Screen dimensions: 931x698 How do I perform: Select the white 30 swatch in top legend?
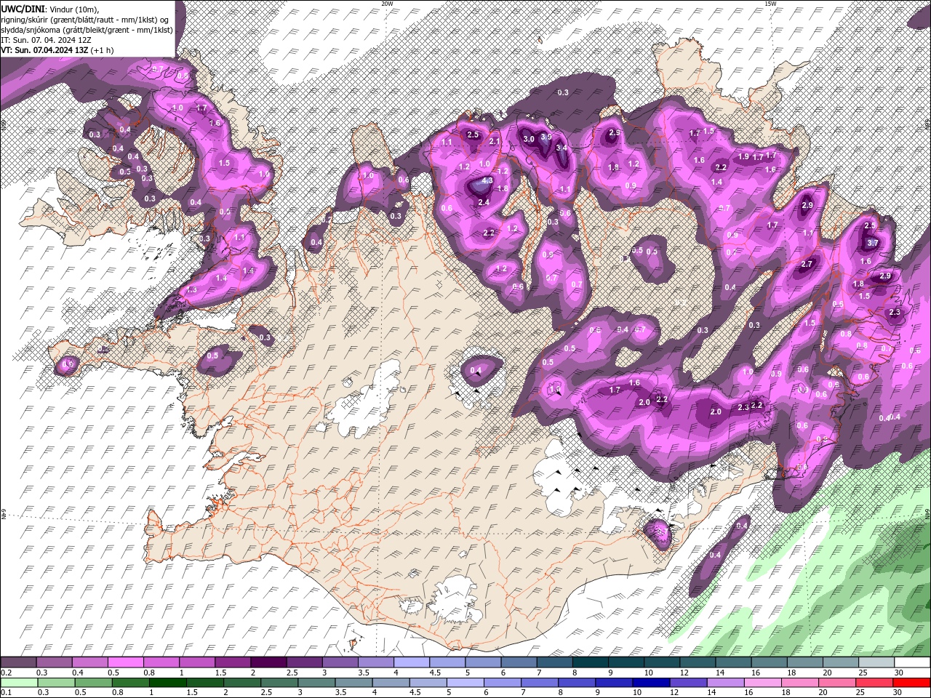click(912, 662)
